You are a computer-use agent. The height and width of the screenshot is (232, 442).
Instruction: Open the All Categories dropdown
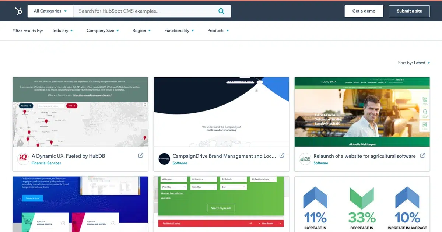[x=50, y=11]
